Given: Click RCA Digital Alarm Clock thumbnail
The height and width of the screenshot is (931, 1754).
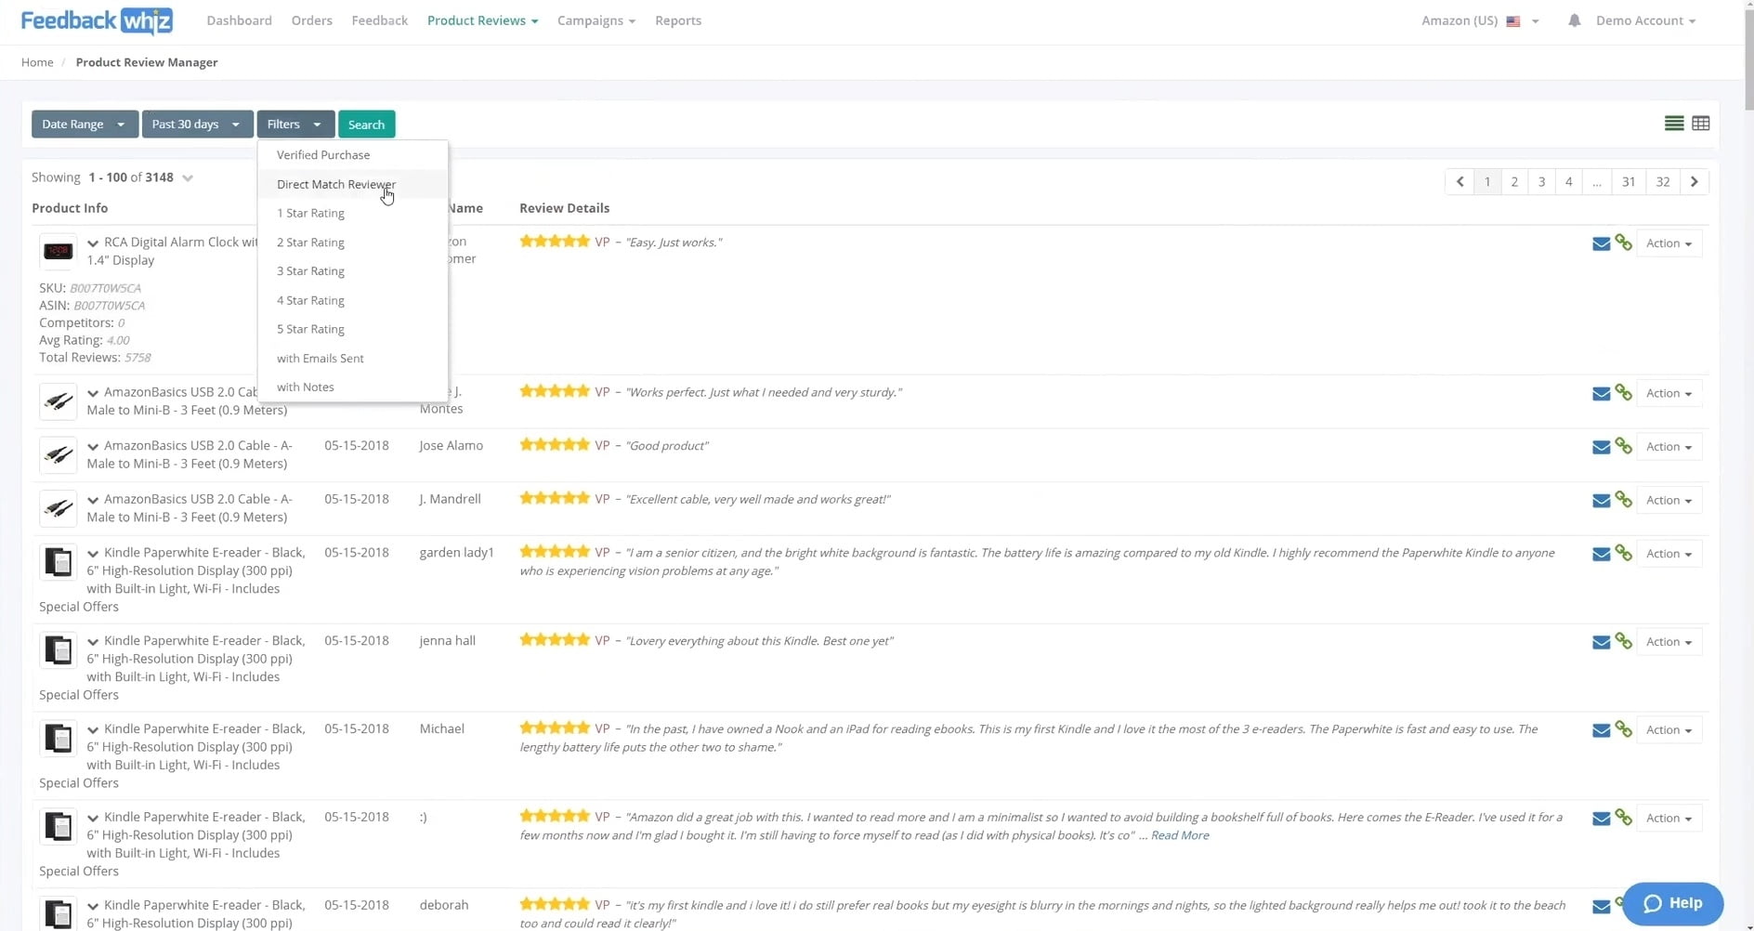Looking at the screenshot, I should tap(58, 252).
